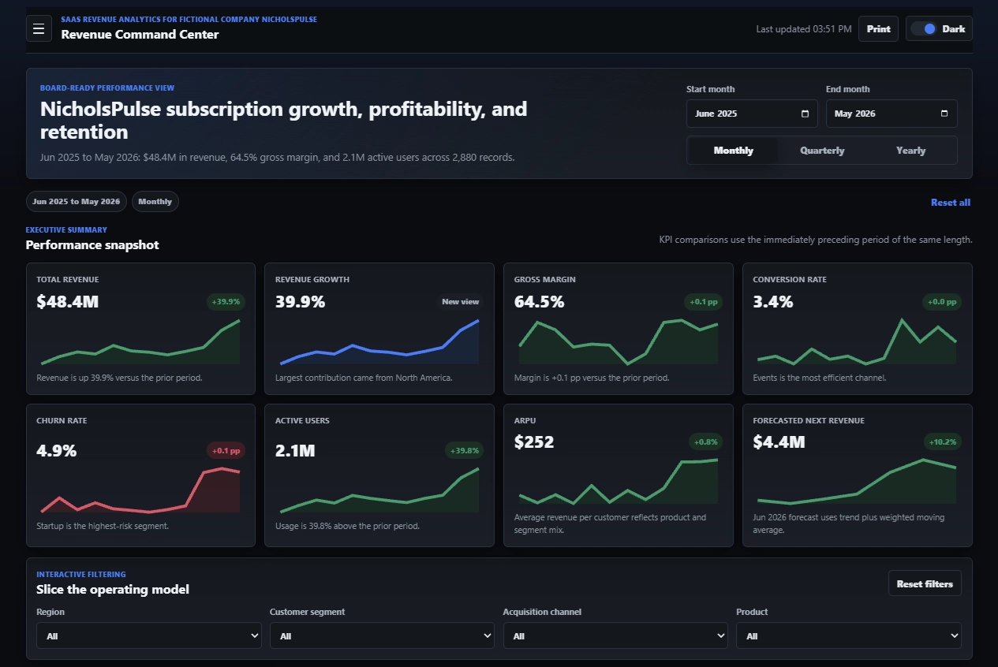
Task: Open the Product dropdown
Action: tap(849, 635)
